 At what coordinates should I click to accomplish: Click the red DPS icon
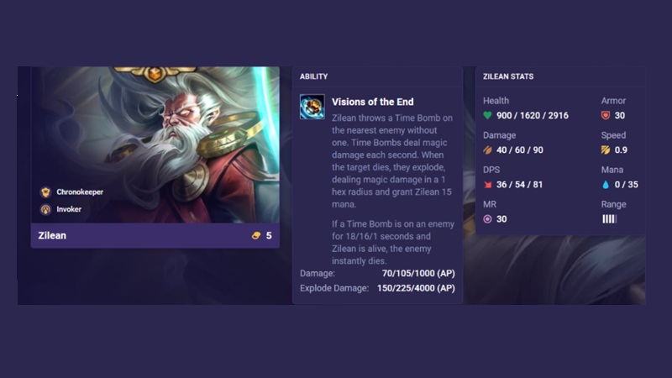(488, 185)
